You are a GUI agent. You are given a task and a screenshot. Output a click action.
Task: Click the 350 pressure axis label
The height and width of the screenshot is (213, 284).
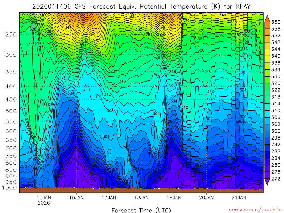click(11, 72)
